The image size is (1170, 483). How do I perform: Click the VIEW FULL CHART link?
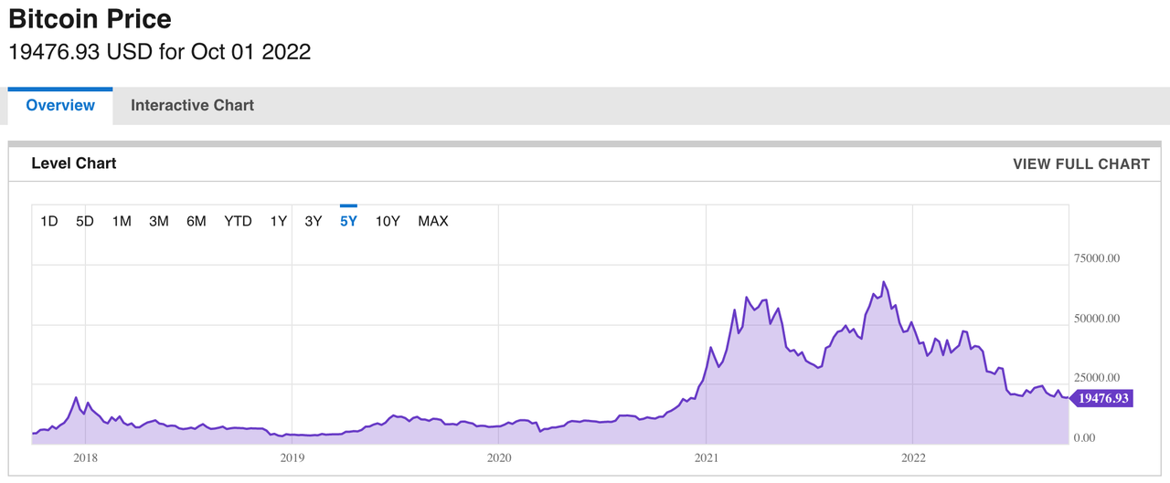pyautogui.click(x=1081, y=164)
